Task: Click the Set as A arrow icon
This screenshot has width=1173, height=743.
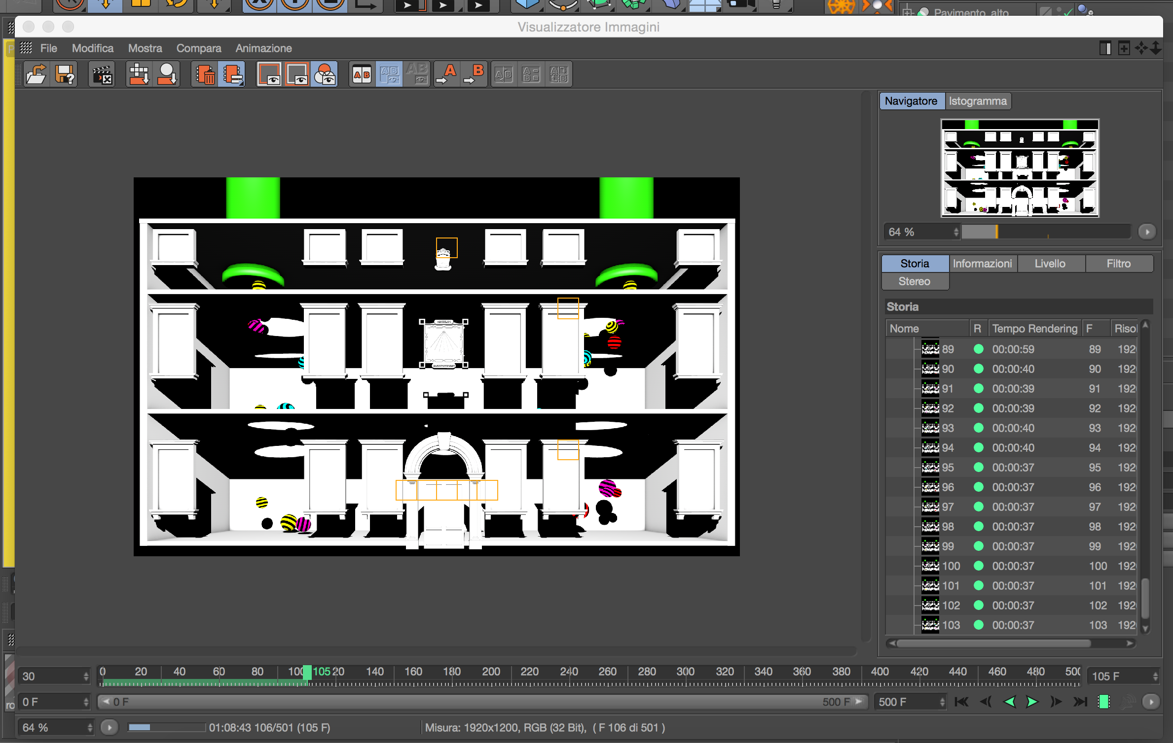Action: coord(447,74)
